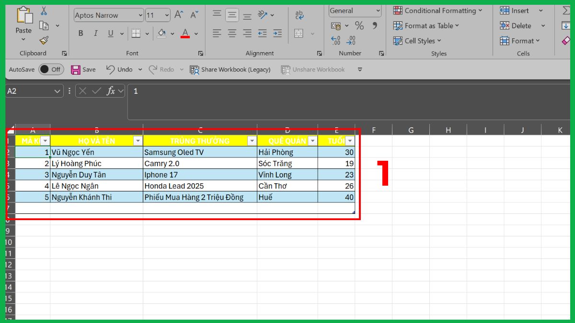Open the font name dropdown
The image size is (575, 323).
click(141, 15)
